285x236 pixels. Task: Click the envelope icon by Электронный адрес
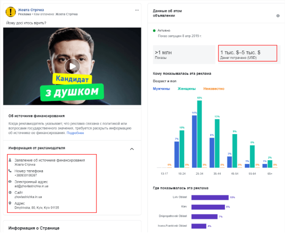[10, 182]
